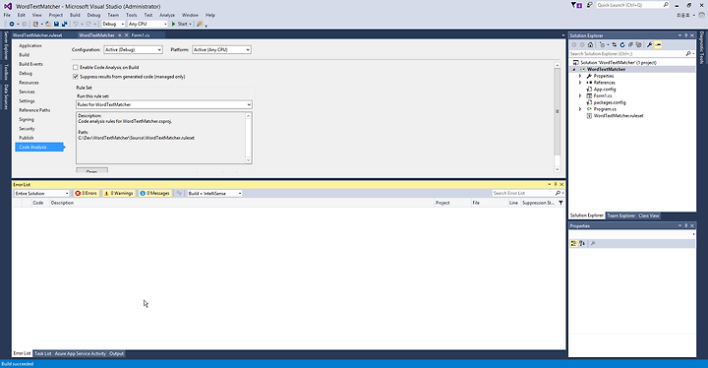The height and width of the screenshot is (368, 708).
Task: Click the wrench Properties icon in Solution Explorer toolbar
Action: click(649, 44)
